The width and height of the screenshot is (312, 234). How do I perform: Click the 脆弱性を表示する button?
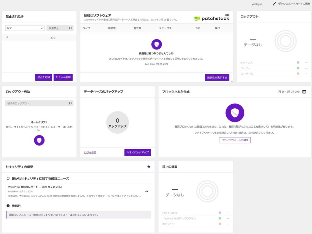217,77
